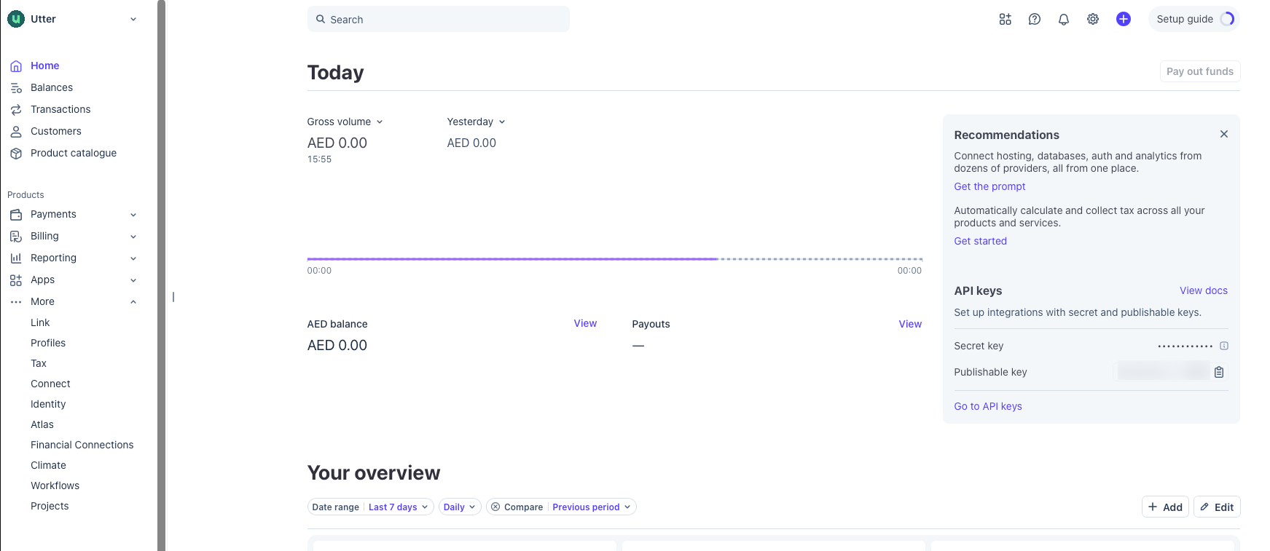Expand the Apps menu chevron

[133, 280]
